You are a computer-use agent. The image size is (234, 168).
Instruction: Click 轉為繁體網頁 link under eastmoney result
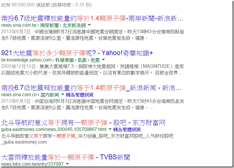coord(127,129)
